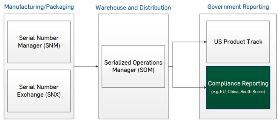The height and width of the screenshot is (120, 278).
Task: Click the arrowhead pointing to Compliance Reporting box
Action: coord(206,87)
